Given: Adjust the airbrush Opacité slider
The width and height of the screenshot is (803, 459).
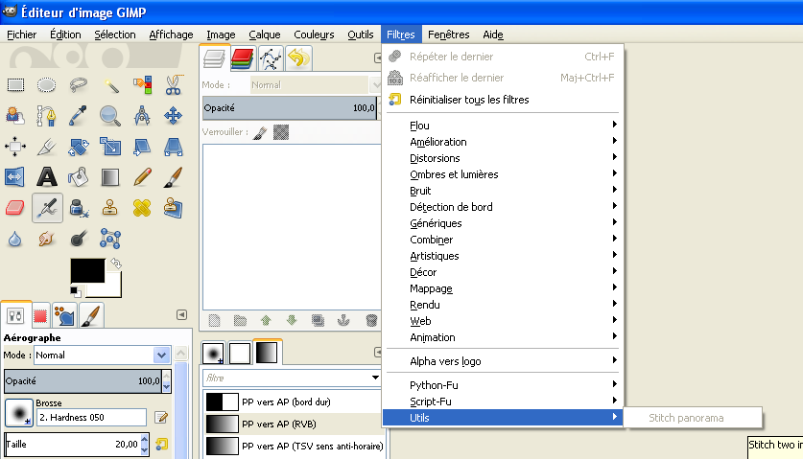Looking at the screenshot, I should (83, 381).
